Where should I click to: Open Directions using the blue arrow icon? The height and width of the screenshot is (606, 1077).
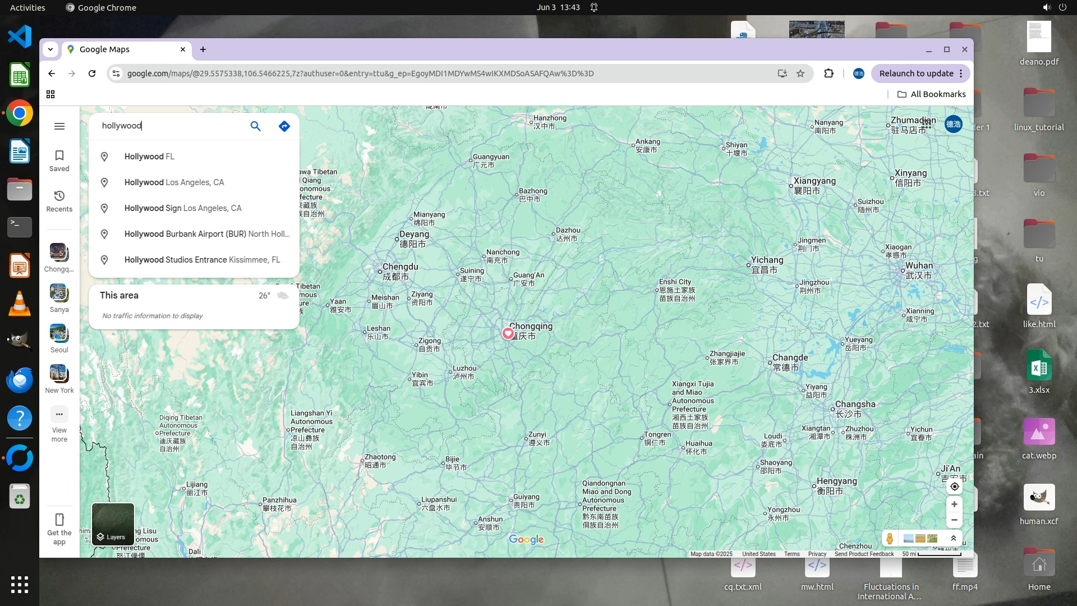tap(284, 126)
